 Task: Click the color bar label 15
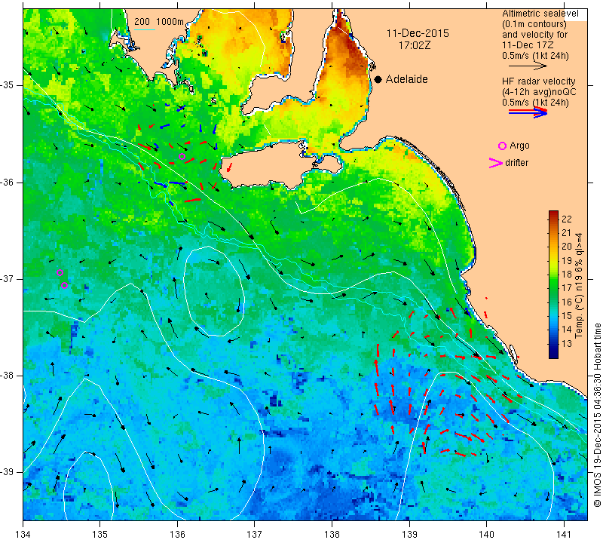click(567, 315)
